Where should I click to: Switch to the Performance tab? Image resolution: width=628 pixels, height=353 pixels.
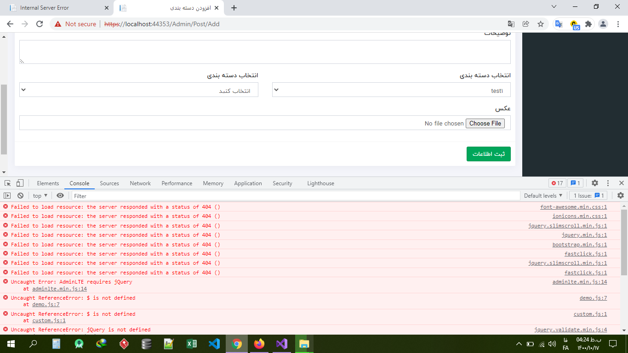(177, 183)
